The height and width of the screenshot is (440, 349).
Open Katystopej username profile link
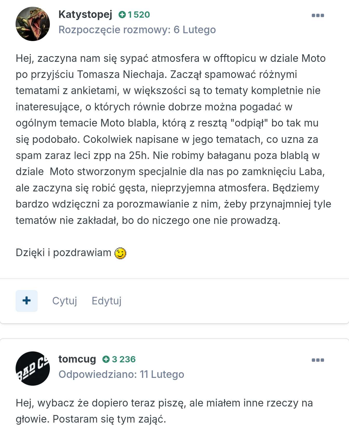point(85,14)
